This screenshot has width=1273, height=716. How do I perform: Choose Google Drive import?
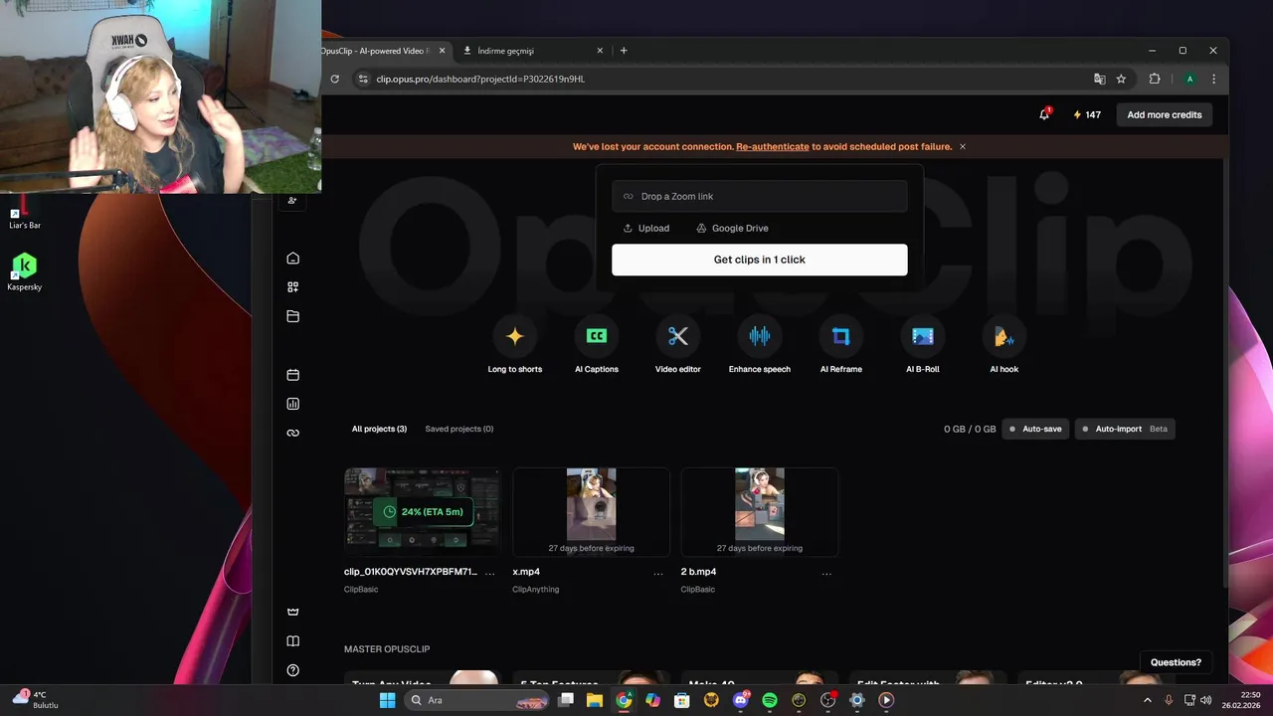click(x=732, y=228)
